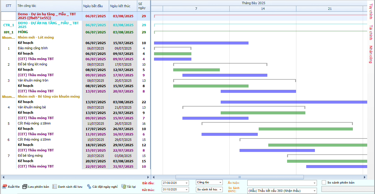Open the Danh sách đã lưu list icon
This screenshot has height=194, width=375.
(54, 187)
